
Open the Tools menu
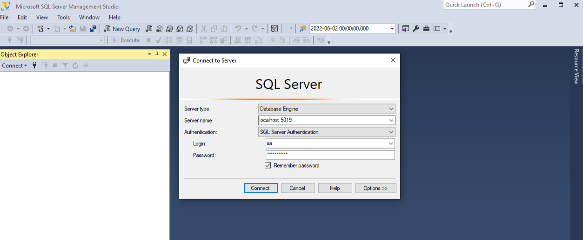click(63, 17)
